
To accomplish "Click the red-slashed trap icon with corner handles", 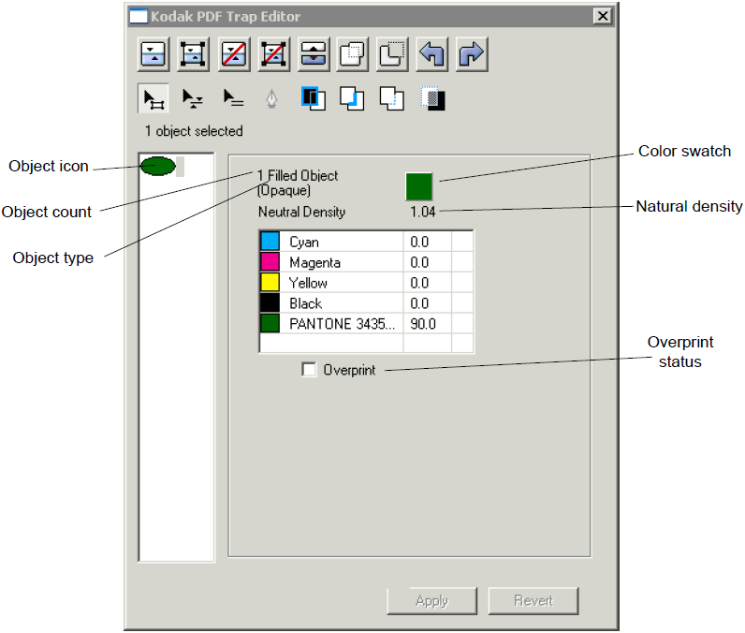I will pyautogui.click(x=273, y=54).
